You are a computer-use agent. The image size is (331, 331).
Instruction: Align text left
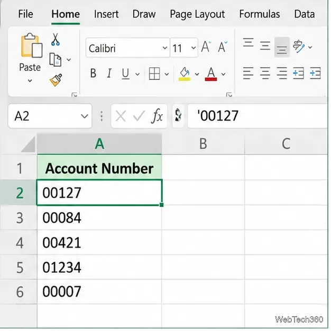coord(249,73)
